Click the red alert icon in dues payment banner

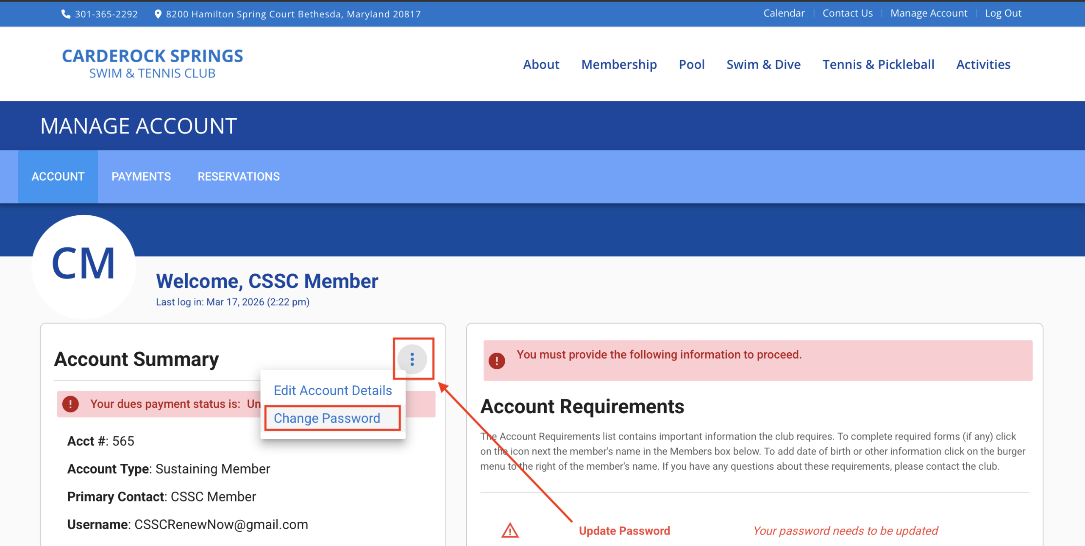pyautogui.click(x=70, y=404)
